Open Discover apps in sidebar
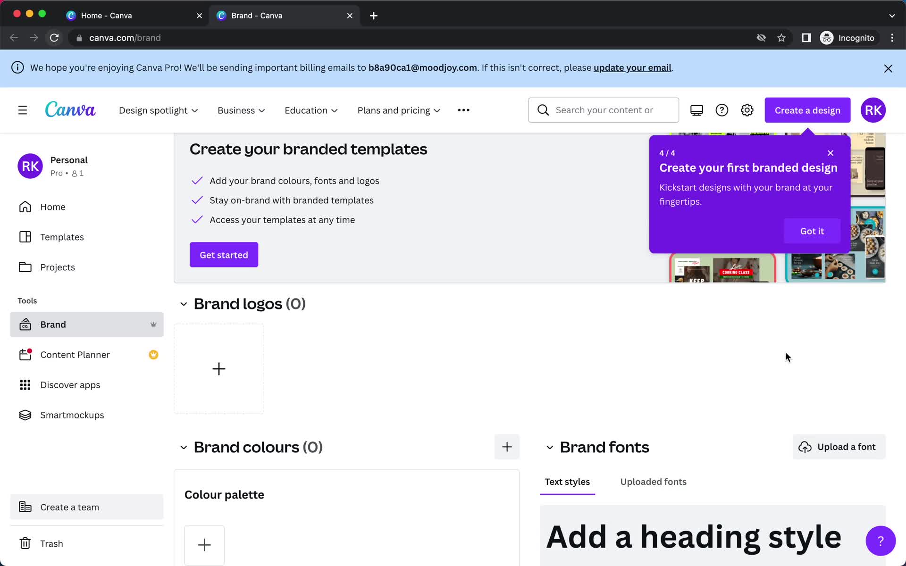This screenshot has height=566, width=906. 87,385
